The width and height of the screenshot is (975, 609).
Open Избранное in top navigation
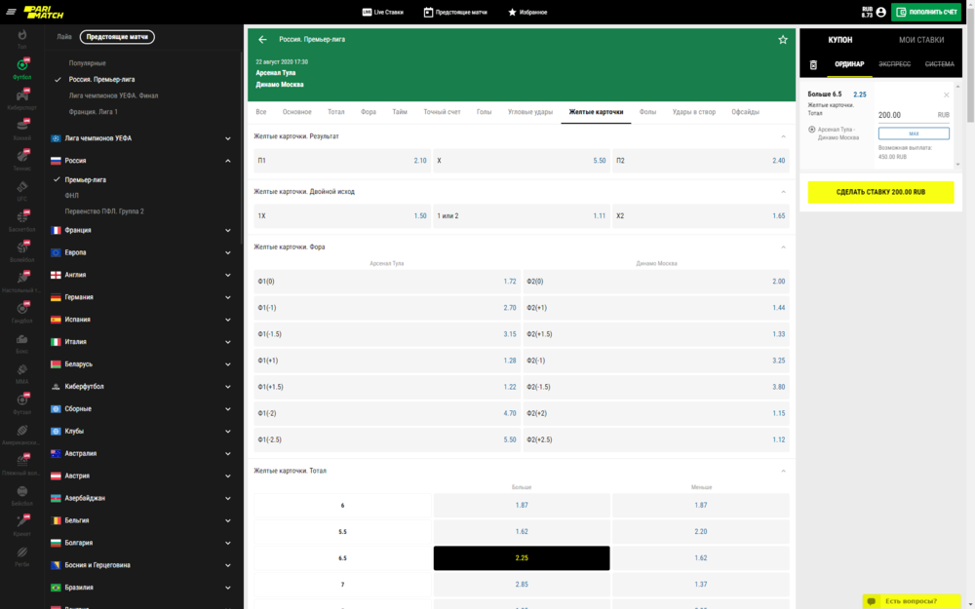pos(527,12)
